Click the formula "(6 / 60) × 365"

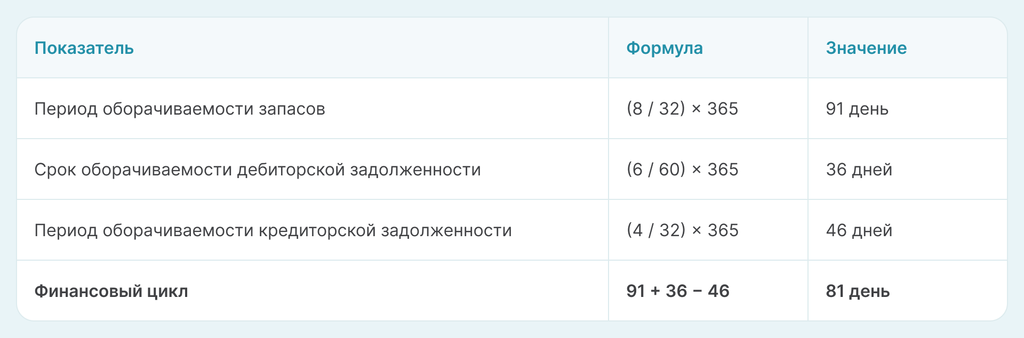coord(682,170)
